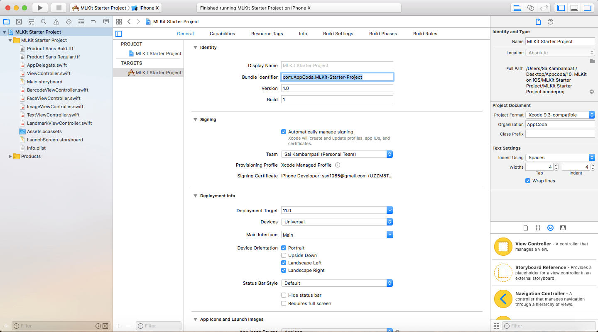This screenshot has width=598, height=332.
Task: Switch to the Build Settings tab
Action: coord(338,34)
